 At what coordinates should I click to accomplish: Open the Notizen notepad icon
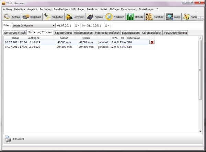186,17
